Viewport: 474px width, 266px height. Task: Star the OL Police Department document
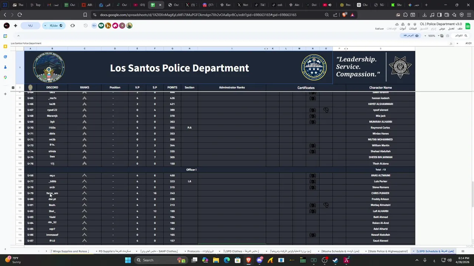click(408, 24)
